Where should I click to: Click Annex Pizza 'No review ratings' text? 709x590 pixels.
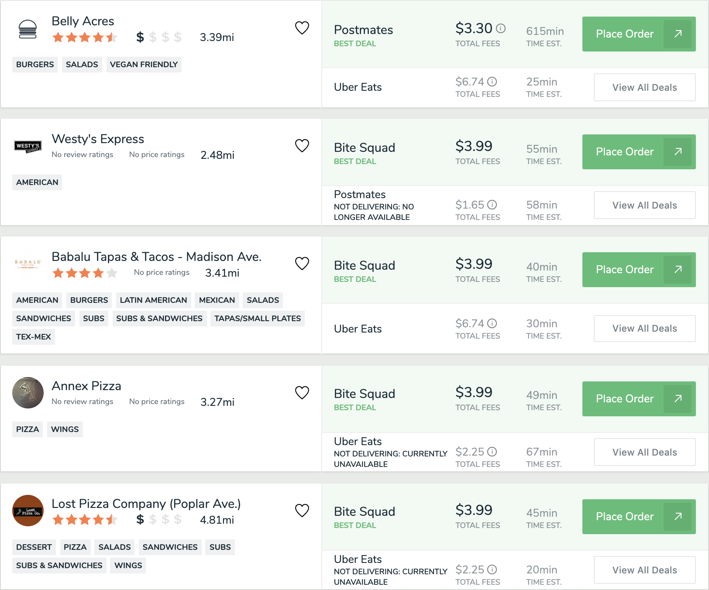(x=83, y=401)
